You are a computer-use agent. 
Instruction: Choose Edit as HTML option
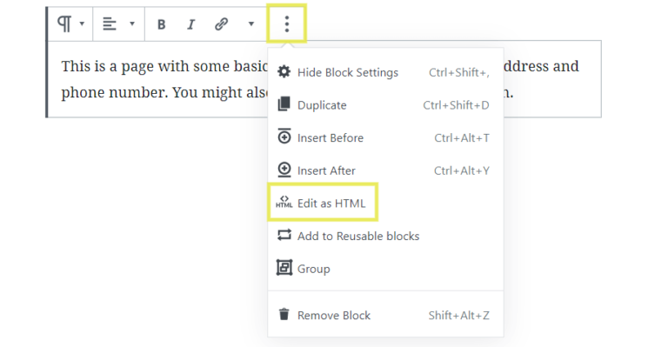pyautogui.click(x=323, y=203)
